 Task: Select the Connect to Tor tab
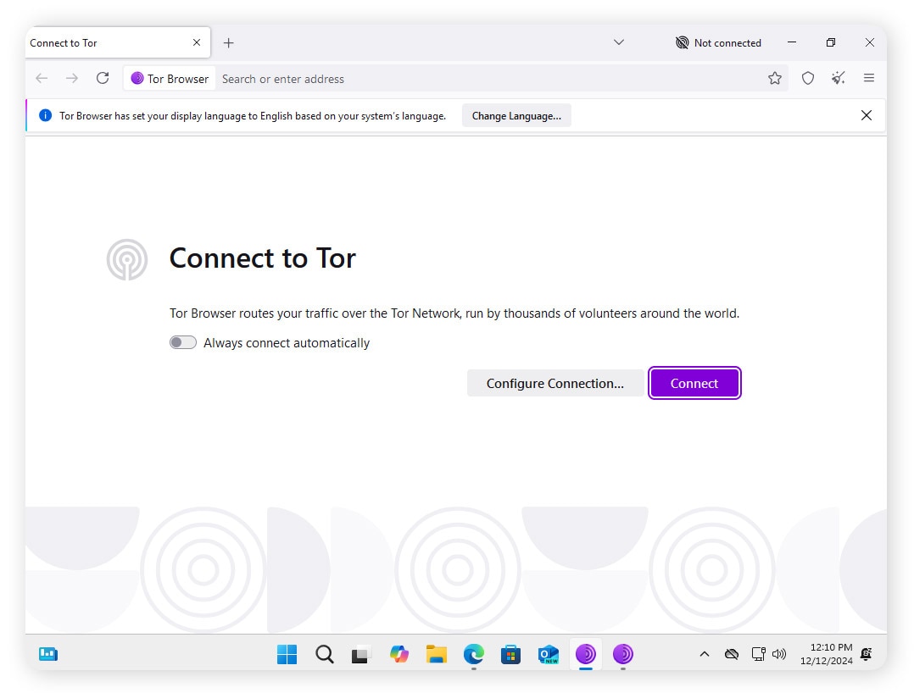pyautogui.click(x=102, y=42)
